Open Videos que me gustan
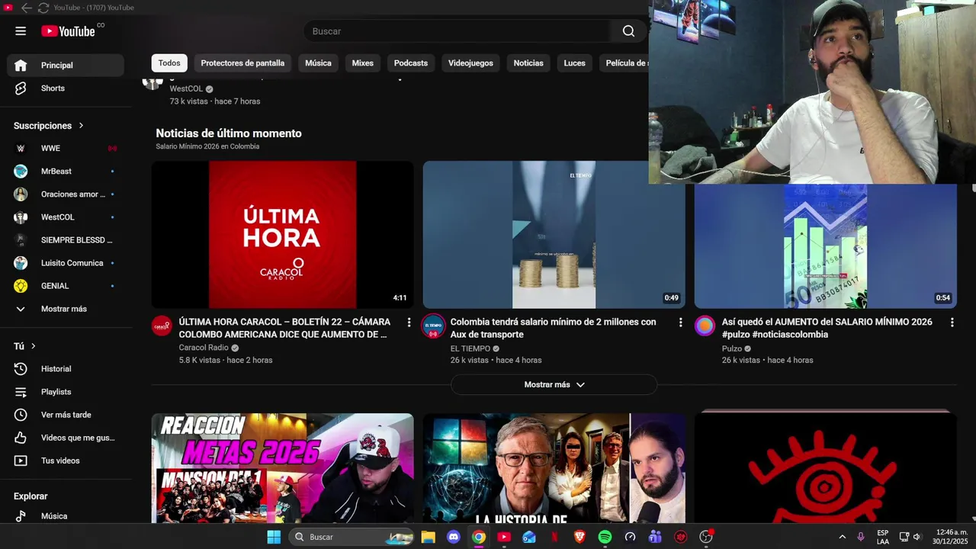The image size is (976, 549). (66, 438)
